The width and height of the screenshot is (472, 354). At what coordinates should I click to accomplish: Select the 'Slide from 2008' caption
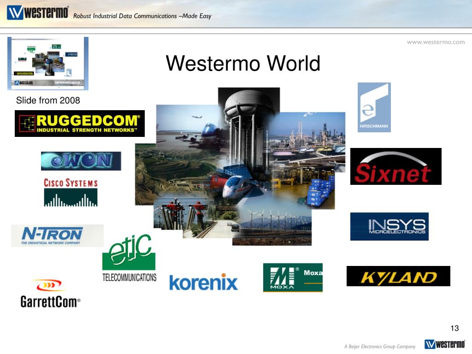pyautogui.click(x=48, y=100)
